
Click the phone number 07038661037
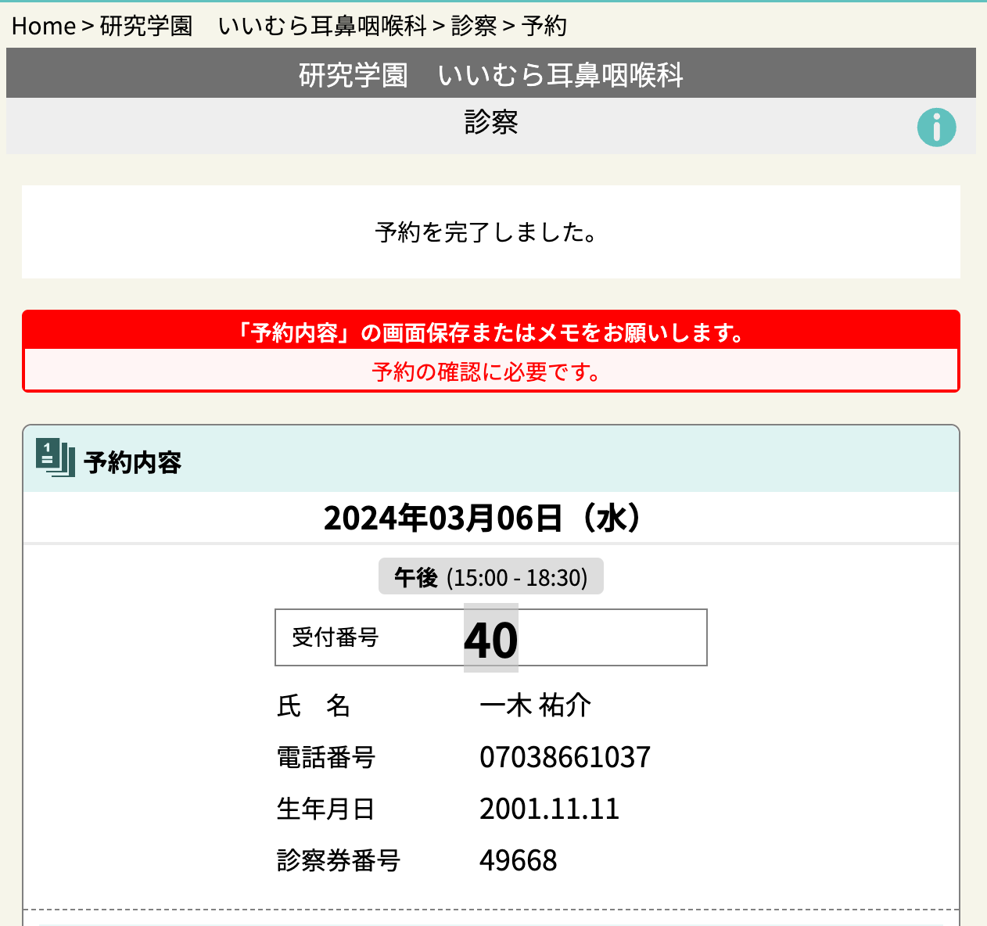[x=565, y=757]
